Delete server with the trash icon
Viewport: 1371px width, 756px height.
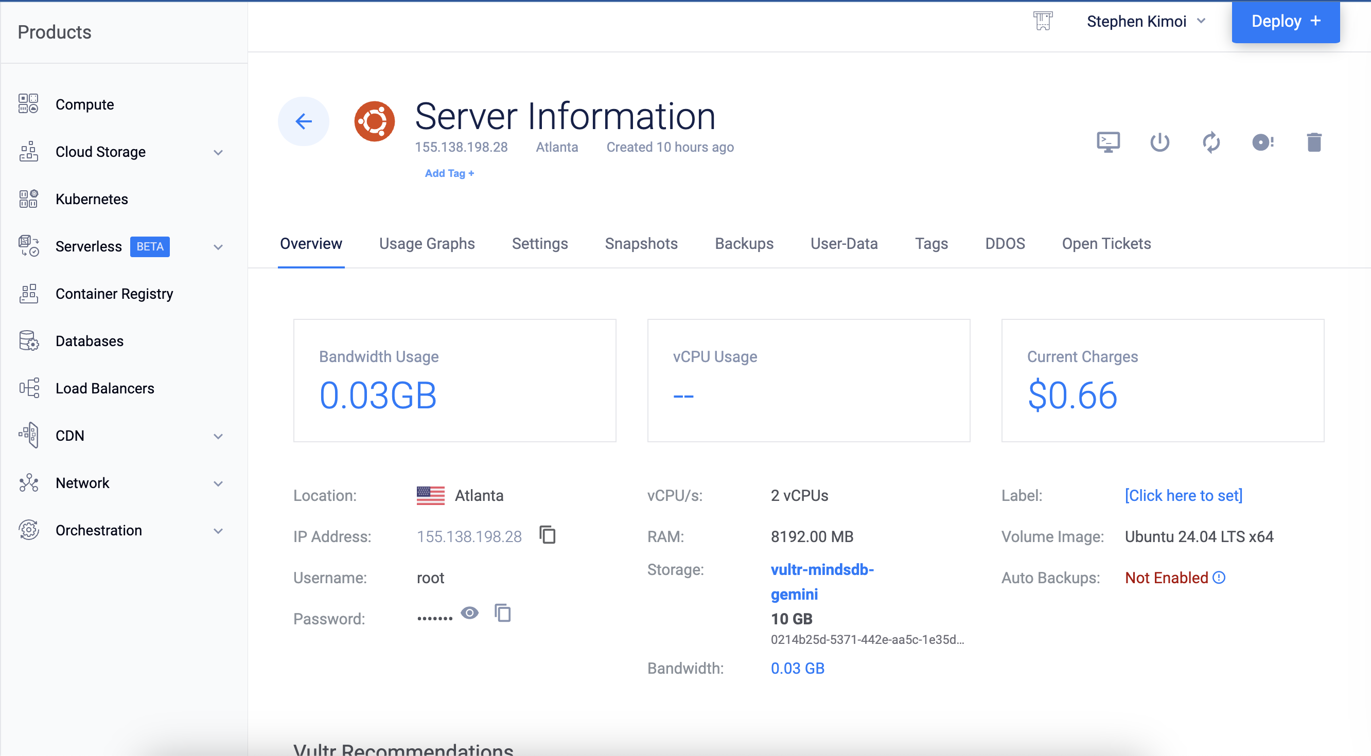[x=1313, y=142]
